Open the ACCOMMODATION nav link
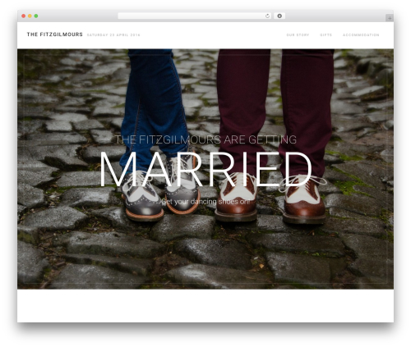The width and height of the screenshot is (411, 347). [361, 35]
